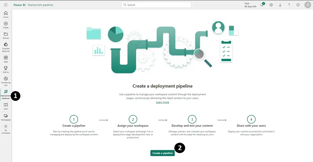Go to Home in the sidebar
Screen dimensions: 313x162
point(6,15)
